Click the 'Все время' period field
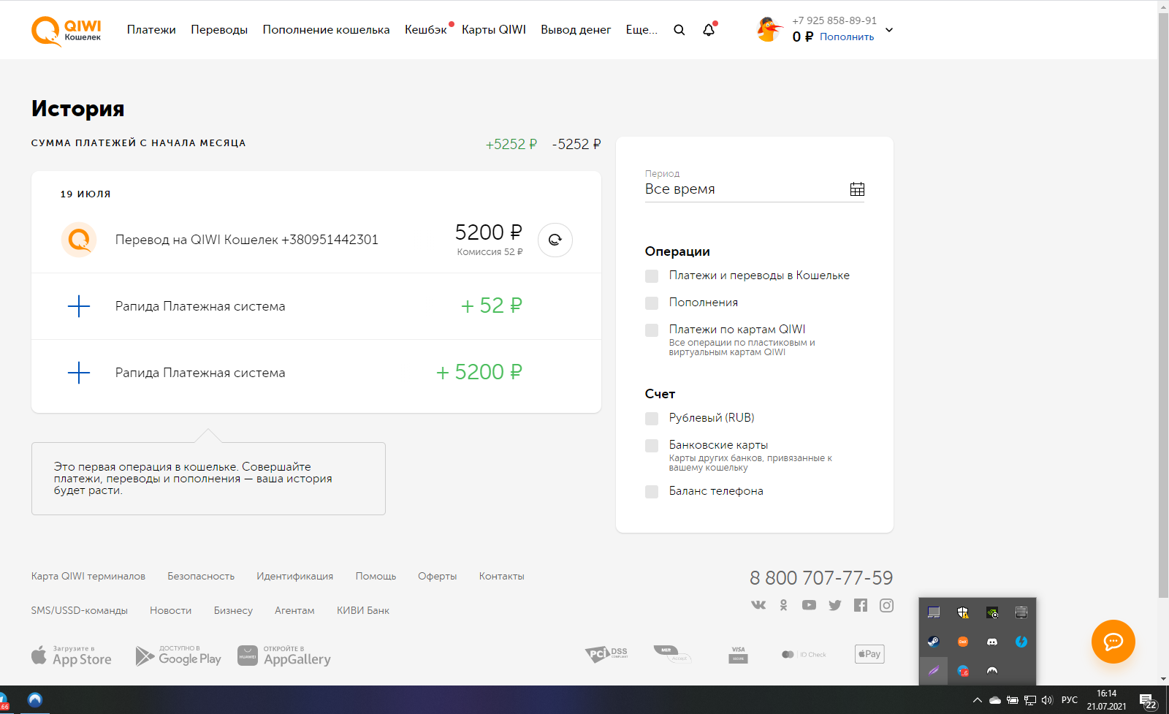Viewport: 1169px width, 714px height. [755, 189]
